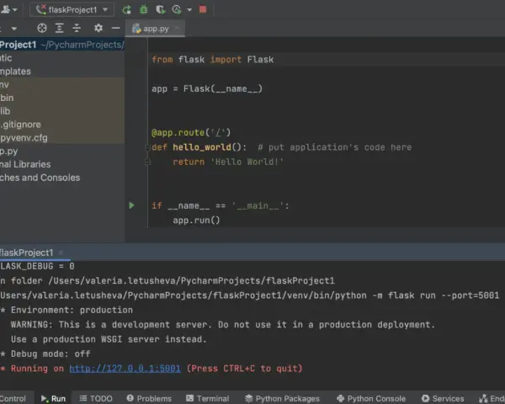Select External Libraries node

coord(62,164)
